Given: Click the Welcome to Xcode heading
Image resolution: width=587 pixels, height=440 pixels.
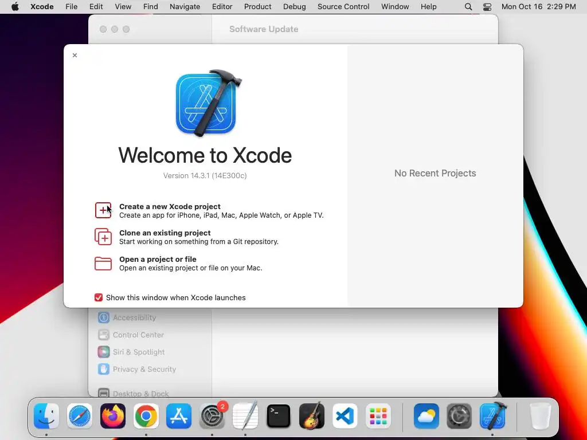Looking at the screenshot, I should pos(205,155).
